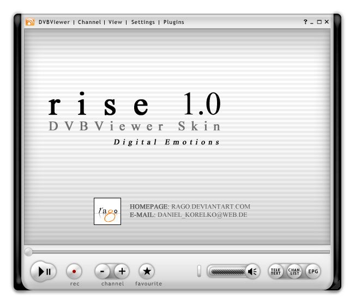Switch to previous channel with minus button

(x=102, y=271)
